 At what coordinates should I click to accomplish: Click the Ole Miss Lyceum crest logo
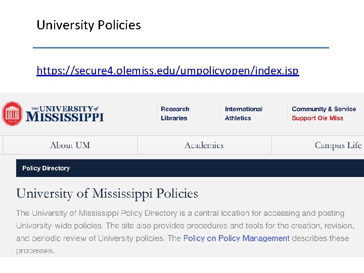tap(12, 113)
